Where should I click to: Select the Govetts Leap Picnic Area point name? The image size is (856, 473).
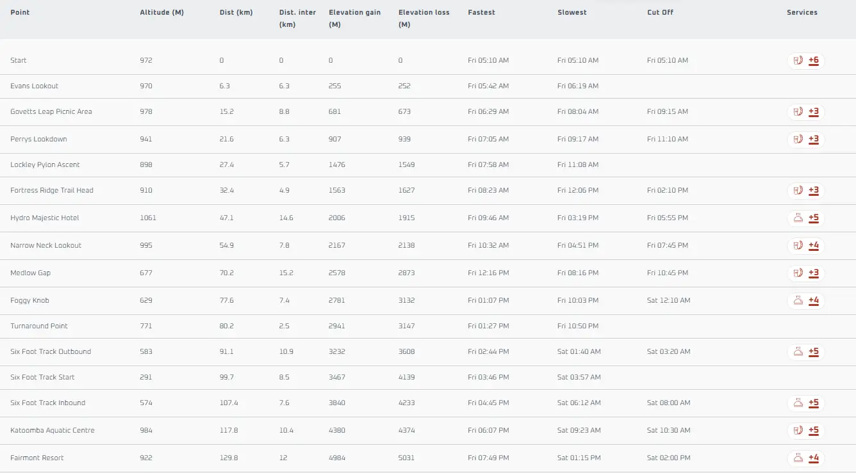pyautogui.click(x=51, y=111)
